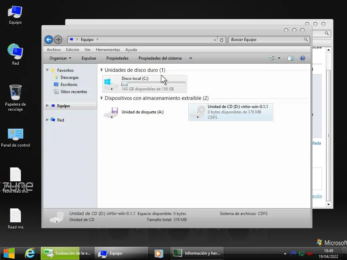Screen dimensions: 347x260
Task: Show more toolbar commands chevron
Action: point(190,58)
